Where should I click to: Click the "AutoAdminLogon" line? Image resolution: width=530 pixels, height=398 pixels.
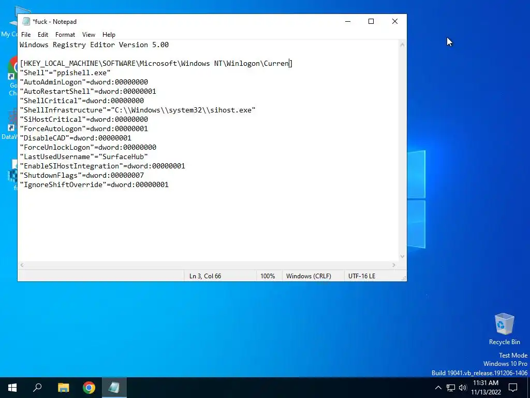(84, 82)
